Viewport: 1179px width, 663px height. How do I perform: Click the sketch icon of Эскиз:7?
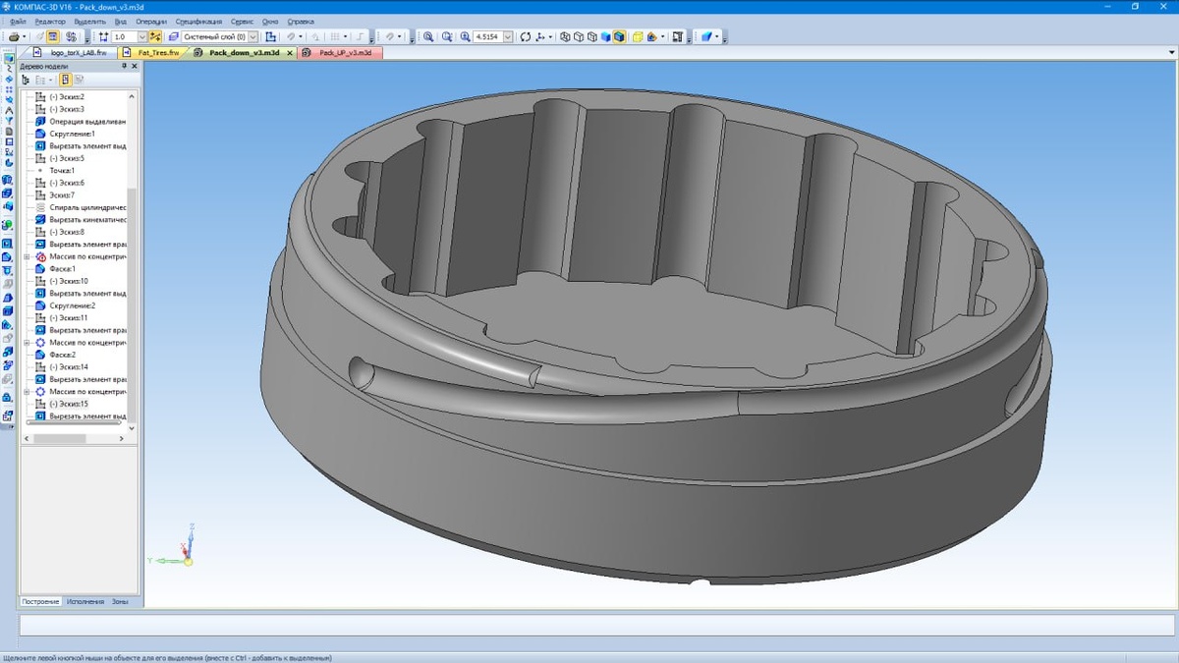(40, 195)
